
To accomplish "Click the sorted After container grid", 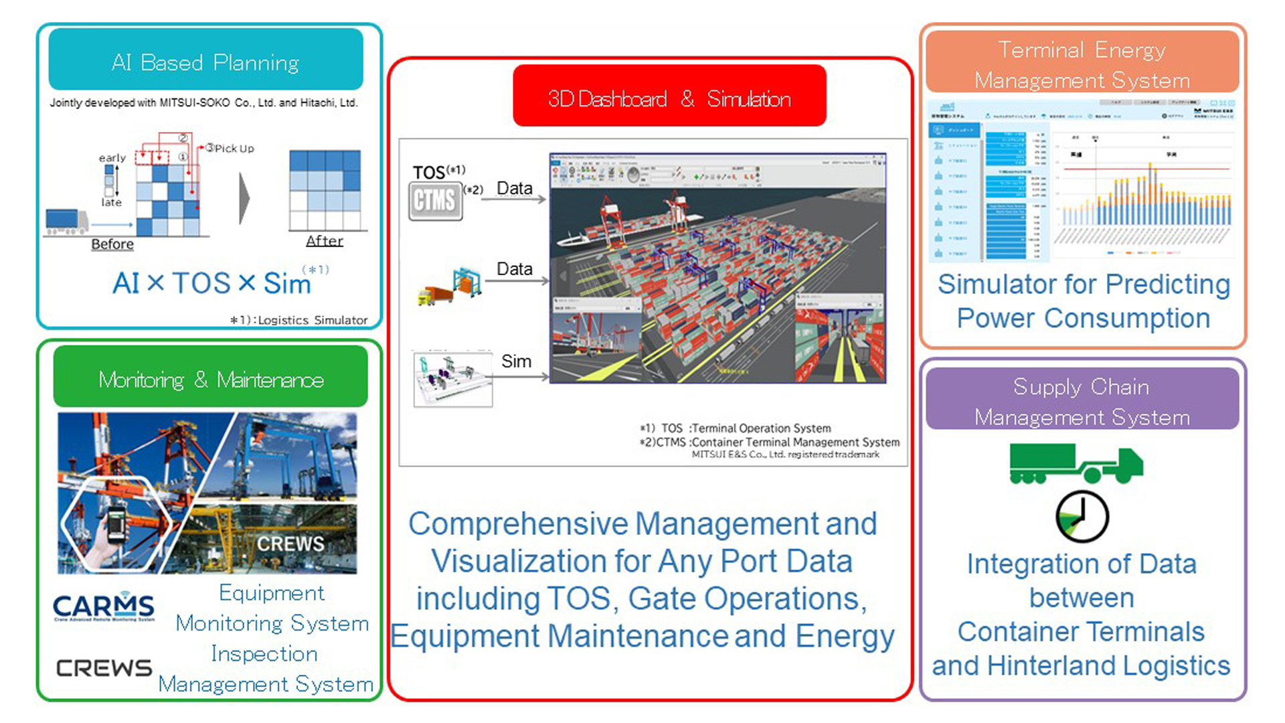I will [x=325, y=190].
